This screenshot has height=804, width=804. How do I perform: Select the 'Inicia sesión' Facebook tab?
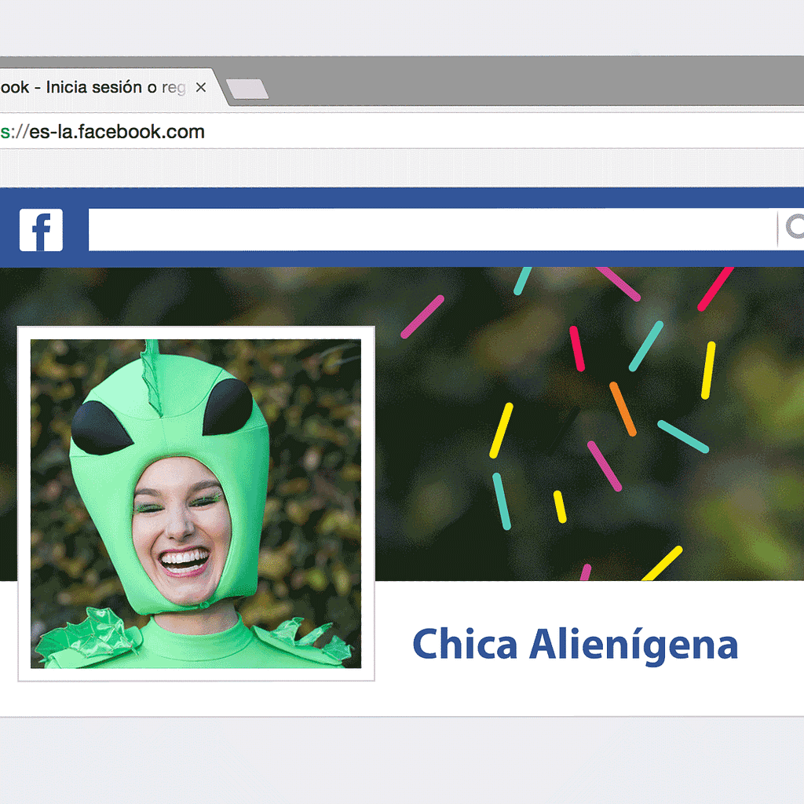108,88
